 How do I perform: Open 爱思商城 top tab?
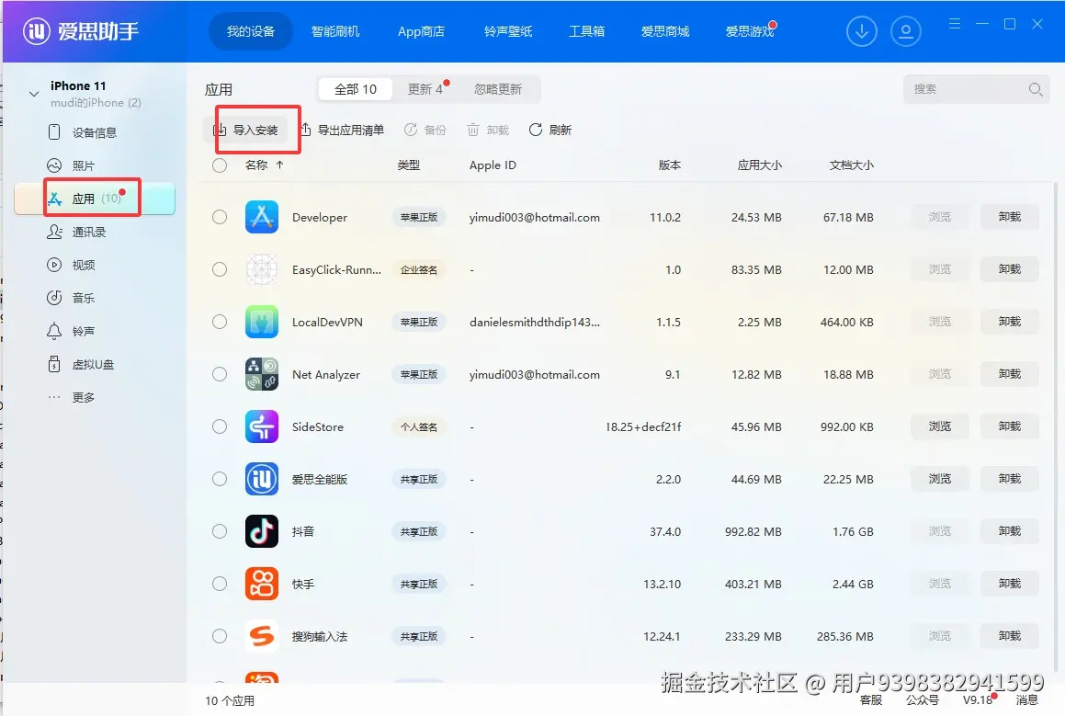(x=665, y=31)
